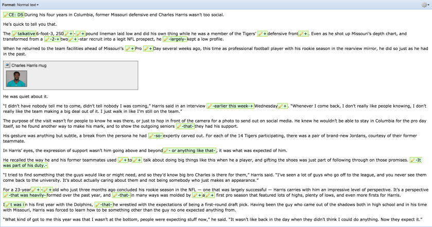
Task: Click the pencil icon on '-so-' deletion
Action: pyautogui.click(x=151, y=136)
